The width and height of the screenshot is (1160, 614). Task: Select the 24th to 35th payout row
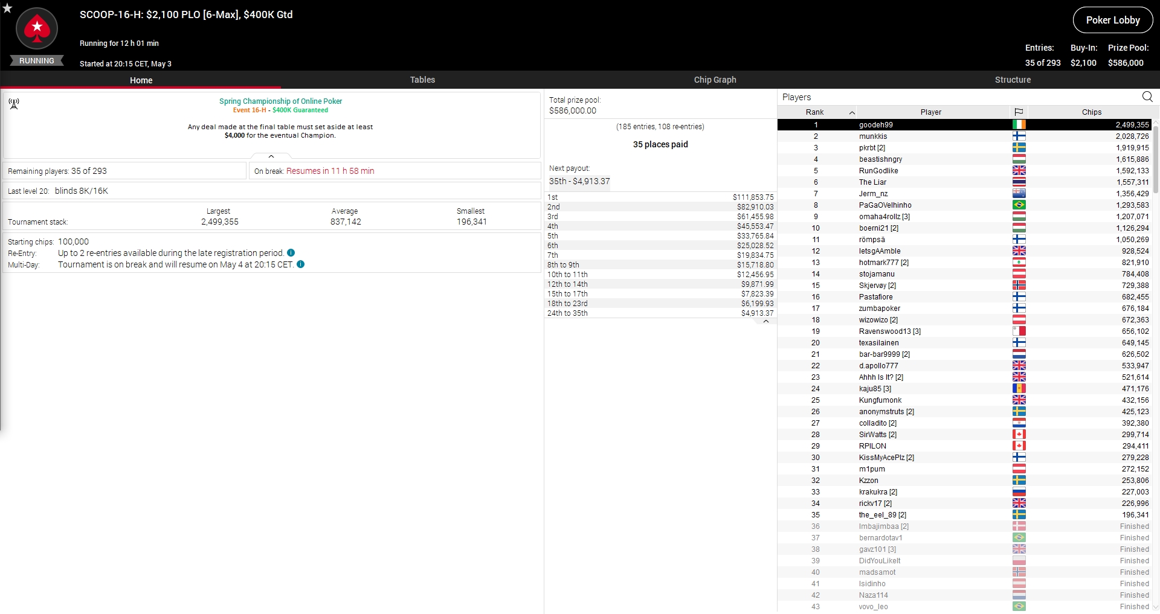pos(660,313)
